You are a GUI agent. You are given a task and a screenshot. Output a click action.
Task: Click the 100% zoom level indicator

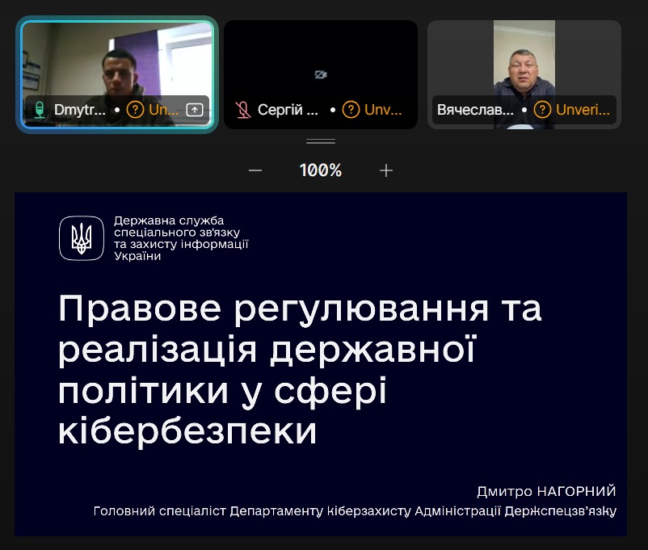click(x=321, y=170)
